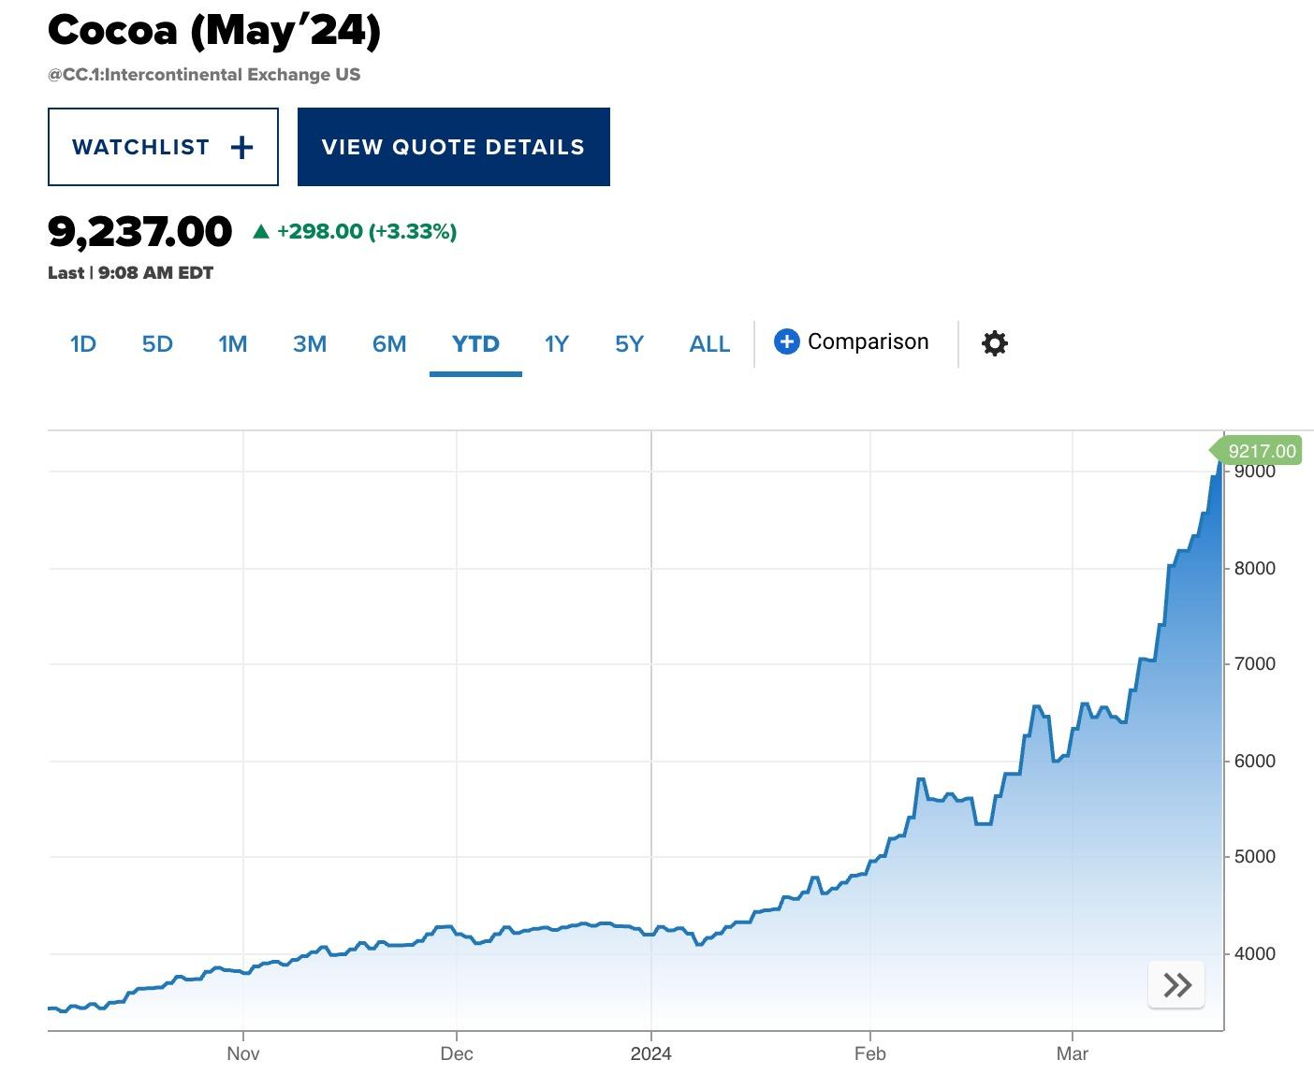Click the plus icon in Watchlist button
The image size is (1314, 1089).
click(x=241, y=148)
